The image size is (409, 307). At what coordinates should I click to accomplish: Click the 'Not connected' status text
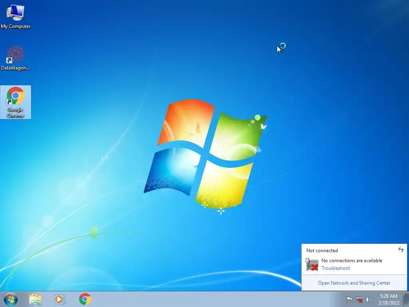322,251
